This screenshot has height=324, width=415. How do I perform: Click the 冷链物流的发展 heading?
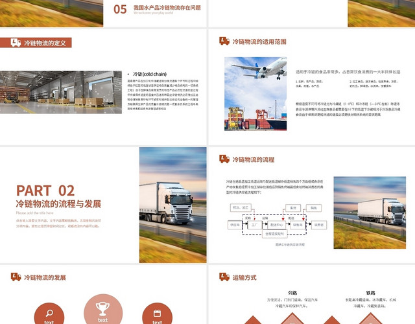[45, 277]
